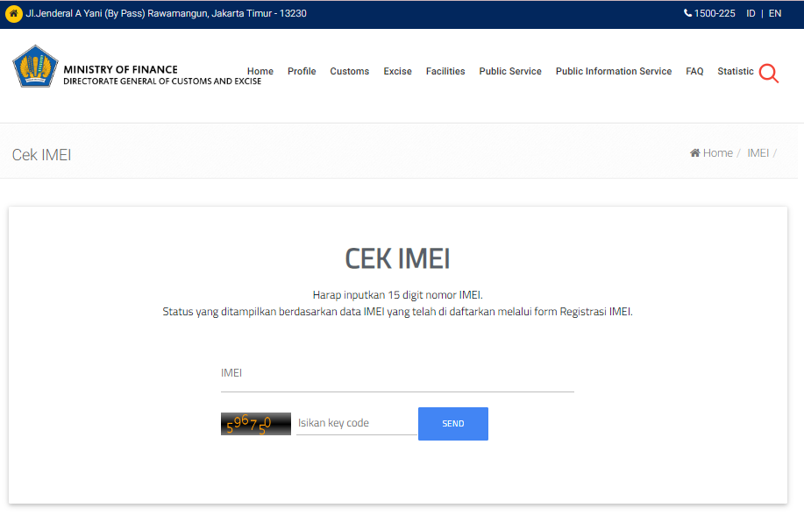804x522 pixels.
Task: Open the Facilities menu
Action: pos(445,71)
